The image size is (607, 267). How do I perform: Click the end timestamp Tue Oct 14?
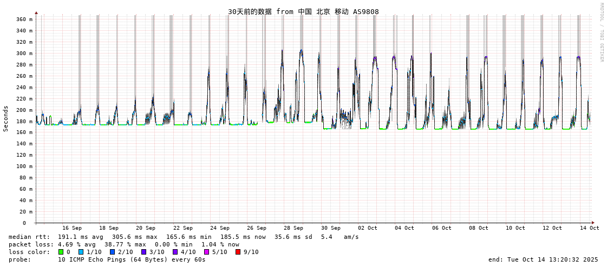click(x=543, y=259)
